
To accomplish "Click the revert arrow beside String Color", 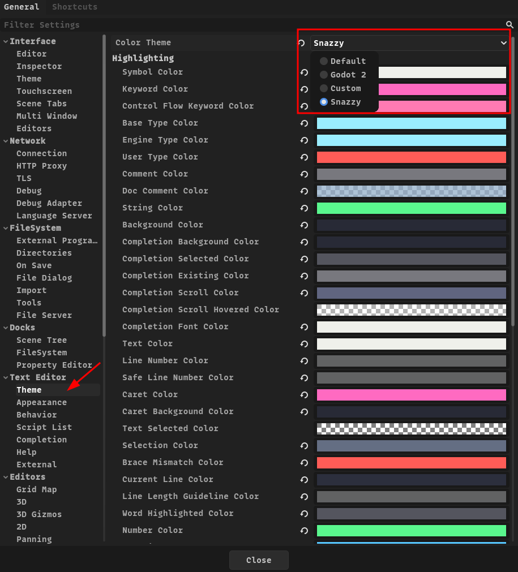I will point(304,208).
